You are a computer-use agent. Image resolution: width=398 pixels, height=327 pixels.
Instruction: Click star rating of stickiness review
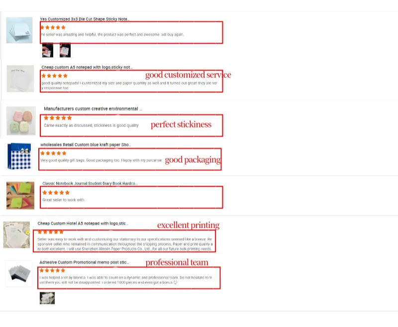coord(58,118)
